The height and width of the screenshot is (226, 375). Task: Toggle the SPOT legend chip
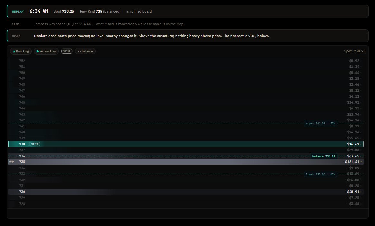point(67,51)
